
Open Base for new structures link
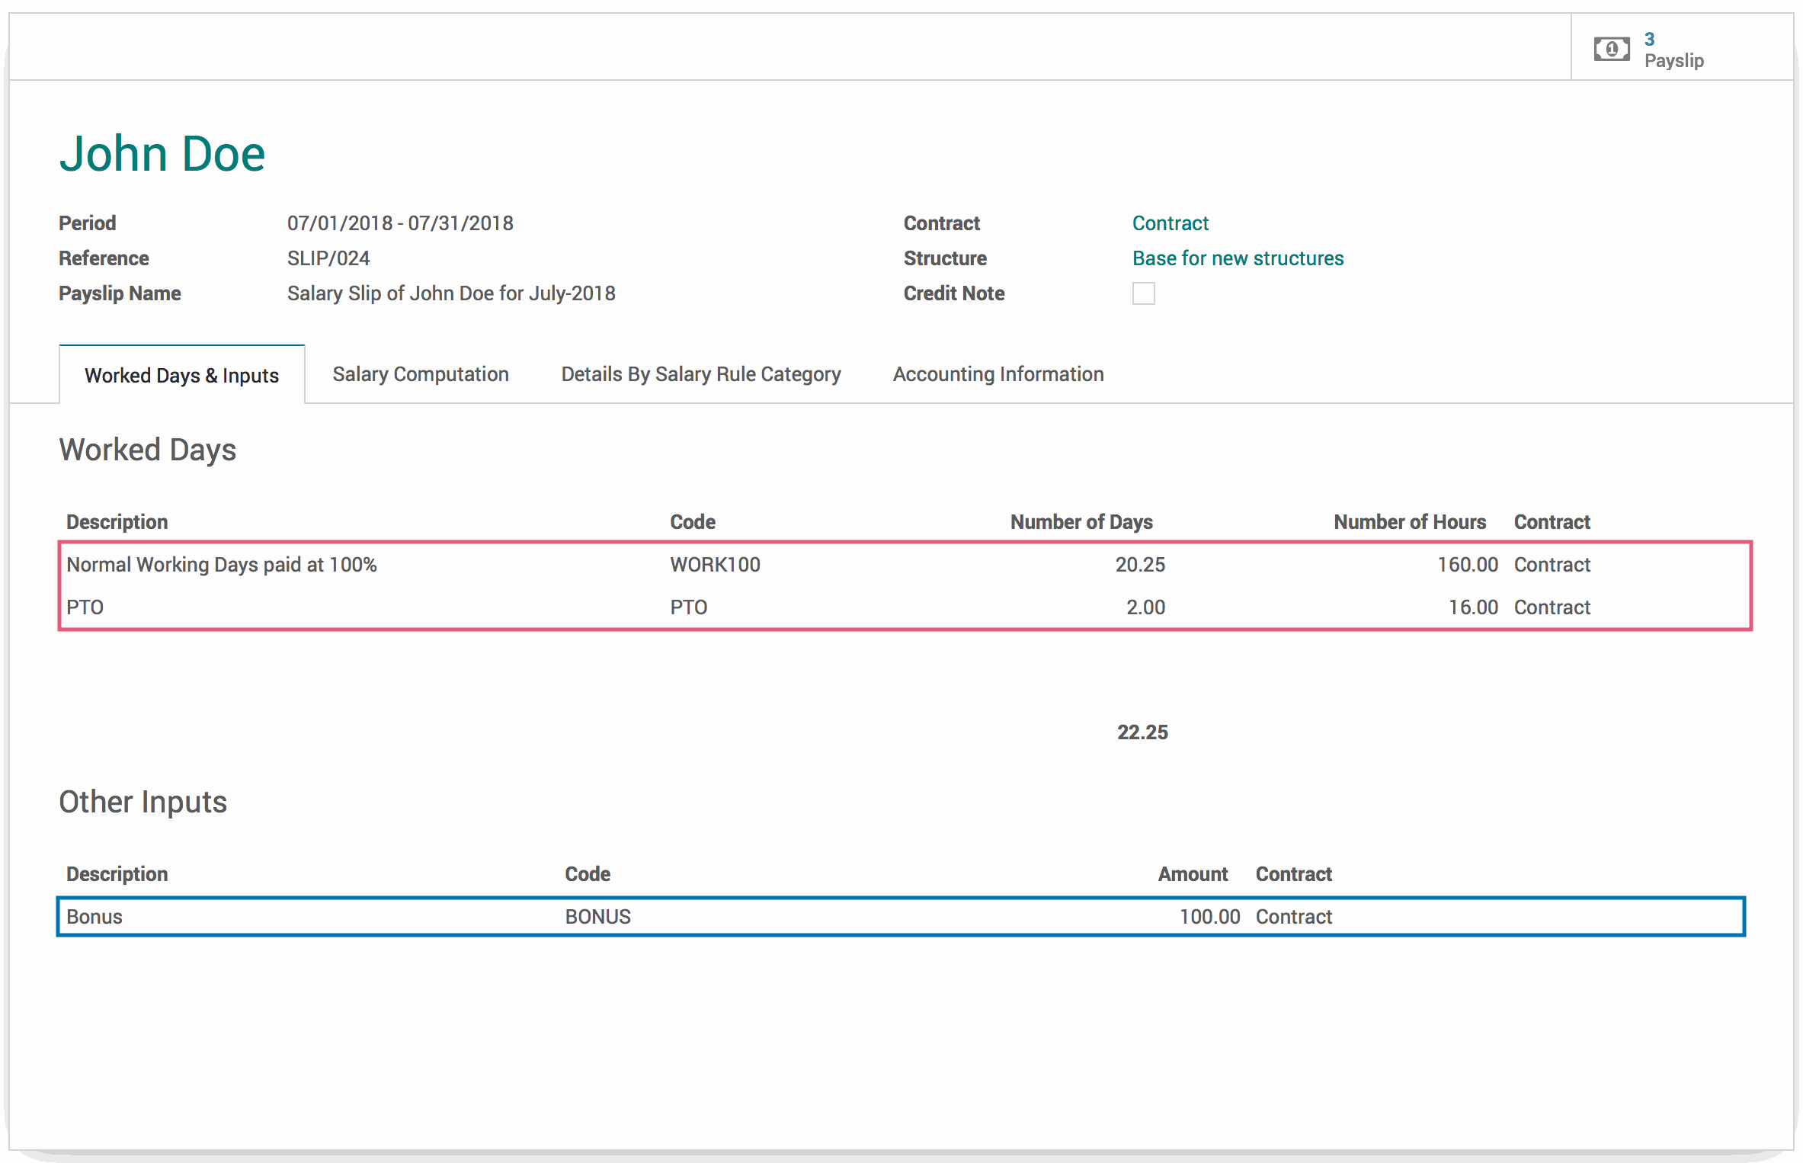[x=1238, y=258]
